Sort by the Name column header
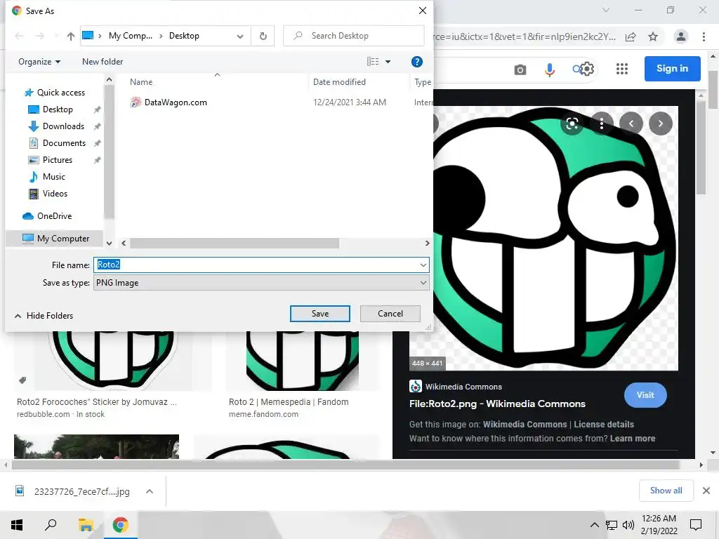 click(140, 82)
